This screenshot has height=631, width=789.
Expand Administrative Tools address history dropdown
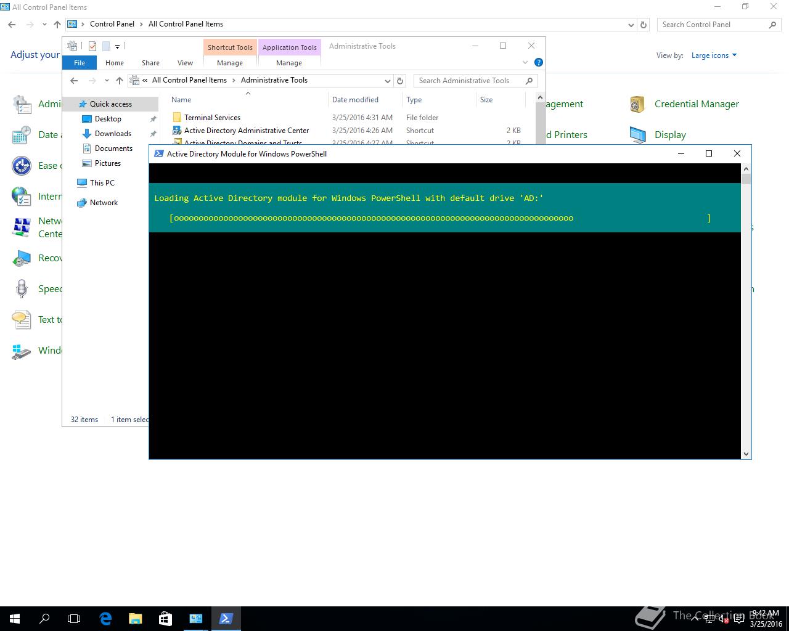click(x=387, y=81)
